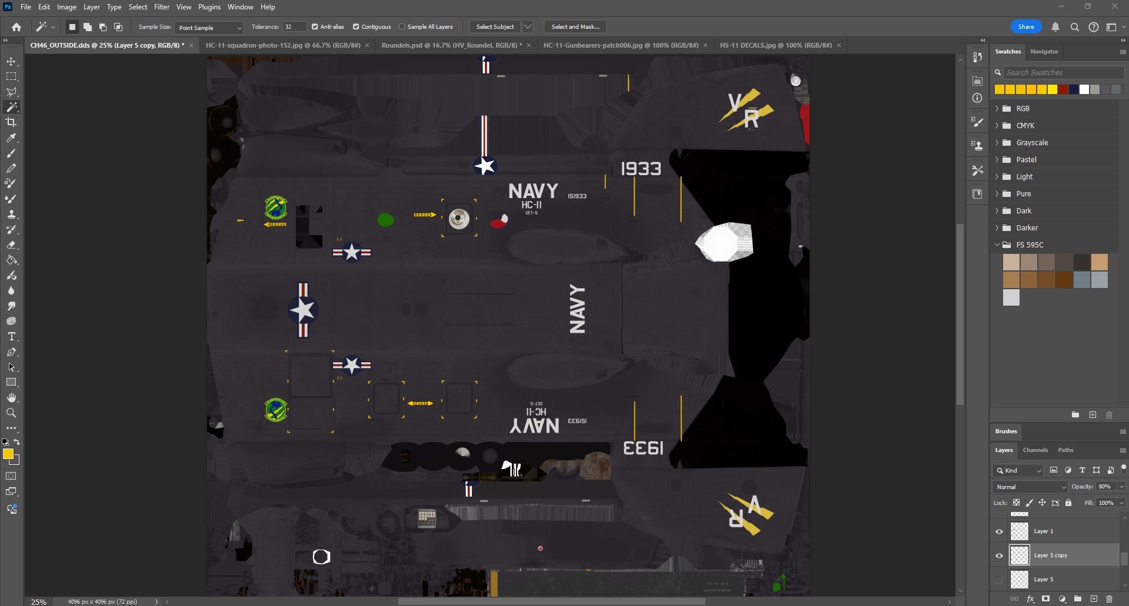Open the Sample Size dropdown

(209, 28)
